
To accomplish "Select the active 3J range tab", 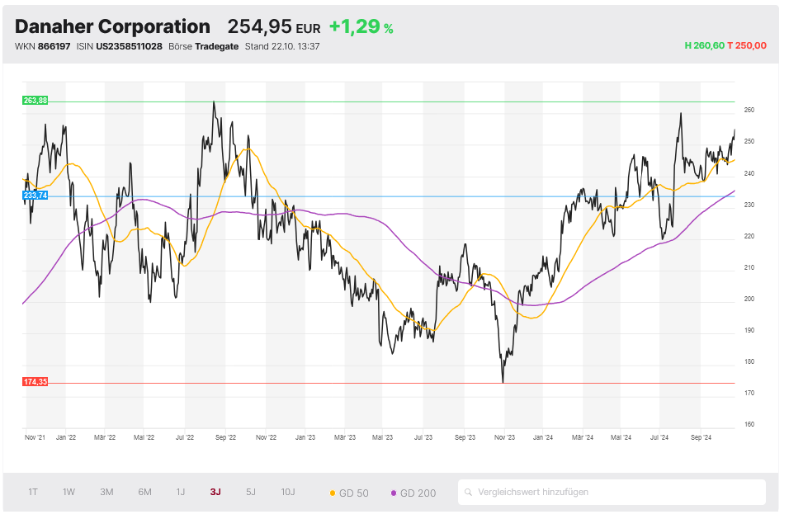I will [x=215, y=492].
